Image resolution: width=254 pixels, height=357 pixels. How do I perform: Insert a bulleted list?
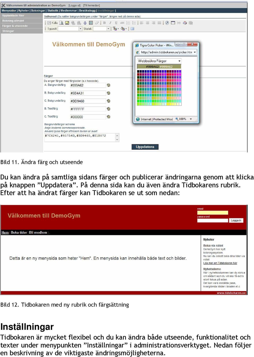pyautogui.click(x=134, y=23)
